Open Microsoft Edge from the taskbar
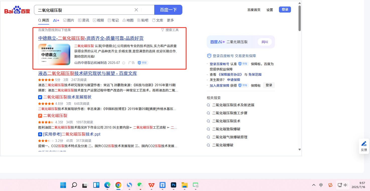This screenshot has width=370, height=191. pyautogui.click(x=107, y=185)
